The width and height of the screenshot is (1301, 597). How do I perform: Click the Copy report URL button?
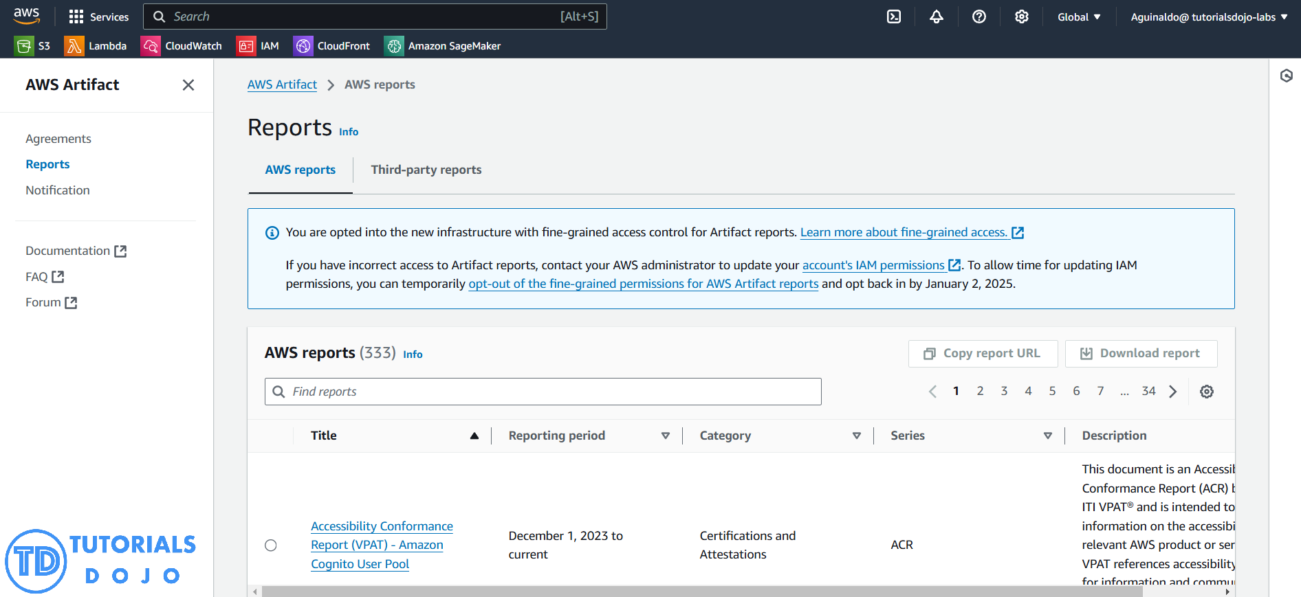(x=983, y=353)
